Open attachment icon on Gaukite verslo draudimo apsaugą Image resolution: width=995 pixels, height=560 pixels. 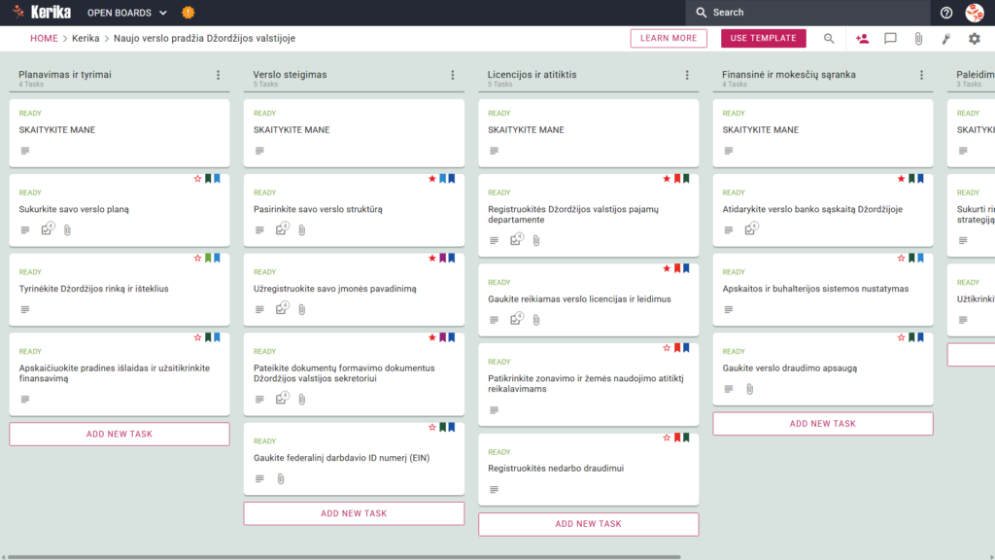[x=749, y=389]
